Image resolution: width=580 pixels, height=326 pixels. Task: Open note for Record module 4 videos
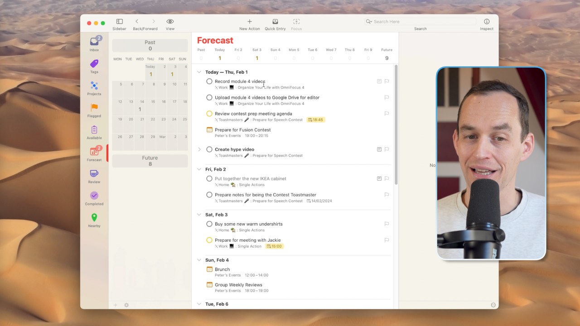click(379, 81)
